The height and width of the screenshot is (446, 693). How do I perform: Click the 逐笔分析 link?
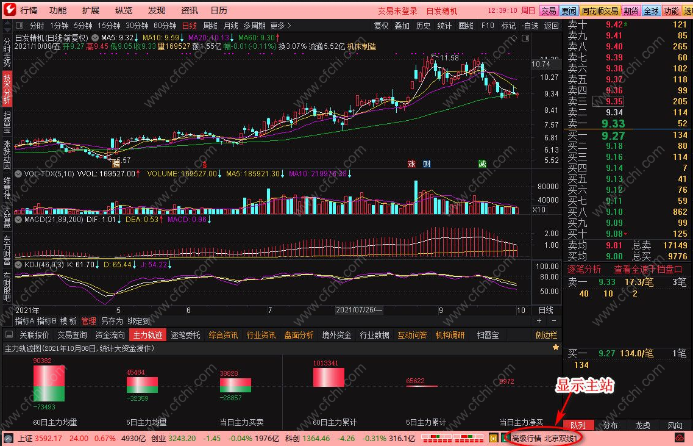pos(584,269)
